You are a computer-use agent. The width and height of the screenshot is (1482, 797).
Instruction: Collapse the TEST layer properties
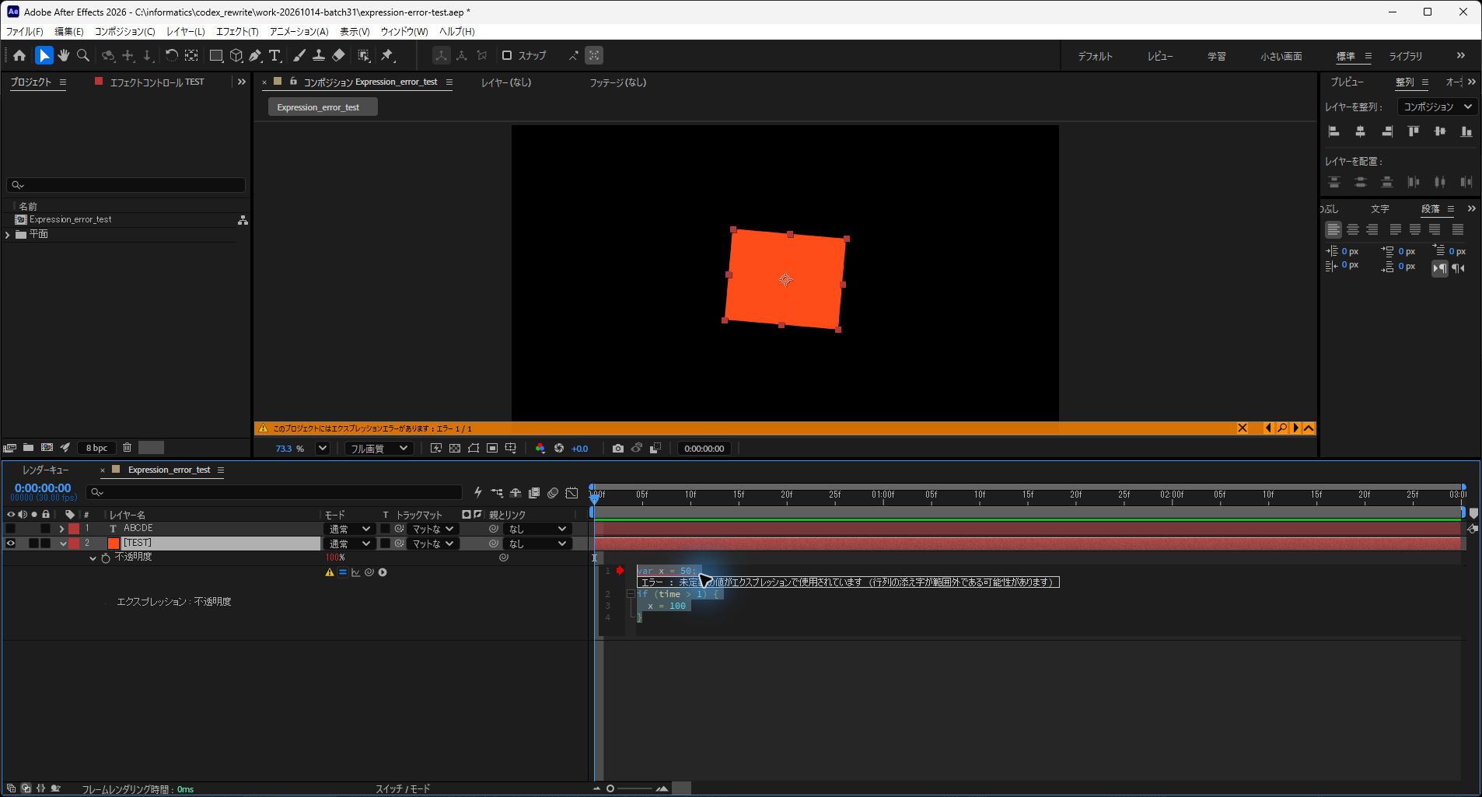click(x=62, y=544)
